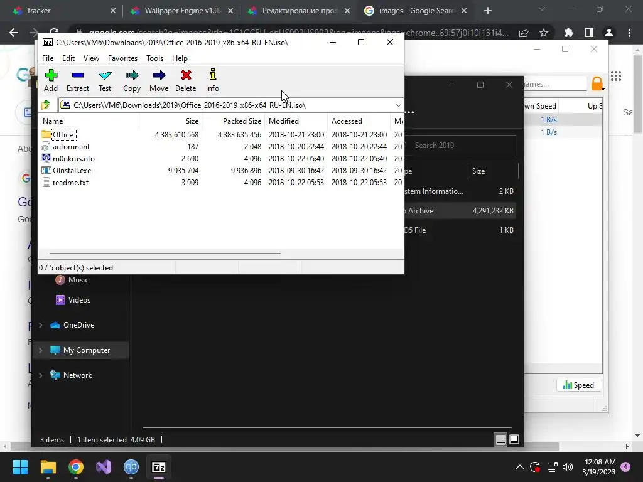
Task: Go up one folder level in 7-Zip
Action: [46, 105]
